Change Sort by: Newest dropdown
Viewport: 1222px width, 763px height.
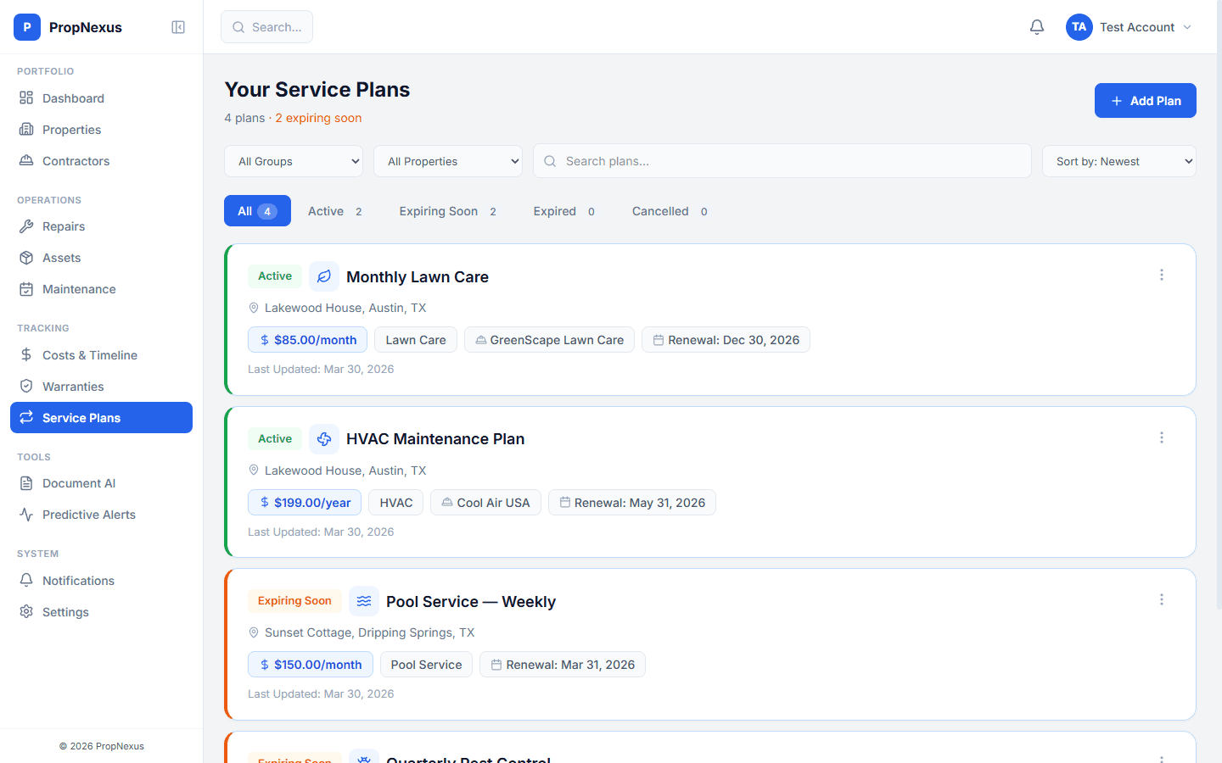click(x=1118, y=160)
